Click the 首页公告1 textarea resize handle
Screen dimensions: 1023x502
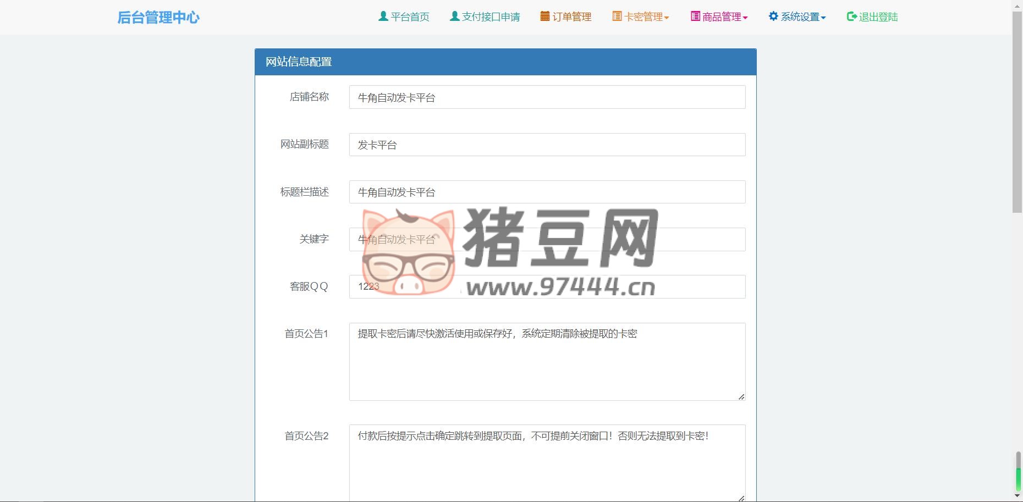741,396
